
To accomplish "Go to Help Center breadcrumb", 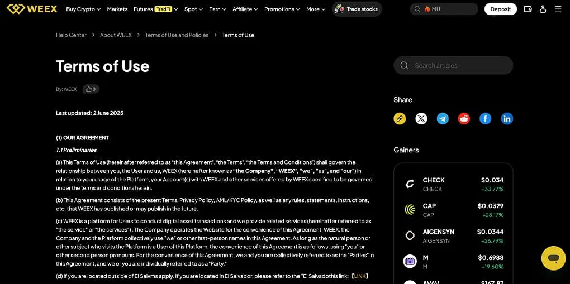I will 72,35.
